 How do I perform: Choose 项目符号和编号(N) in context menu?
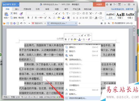(82, 98)
